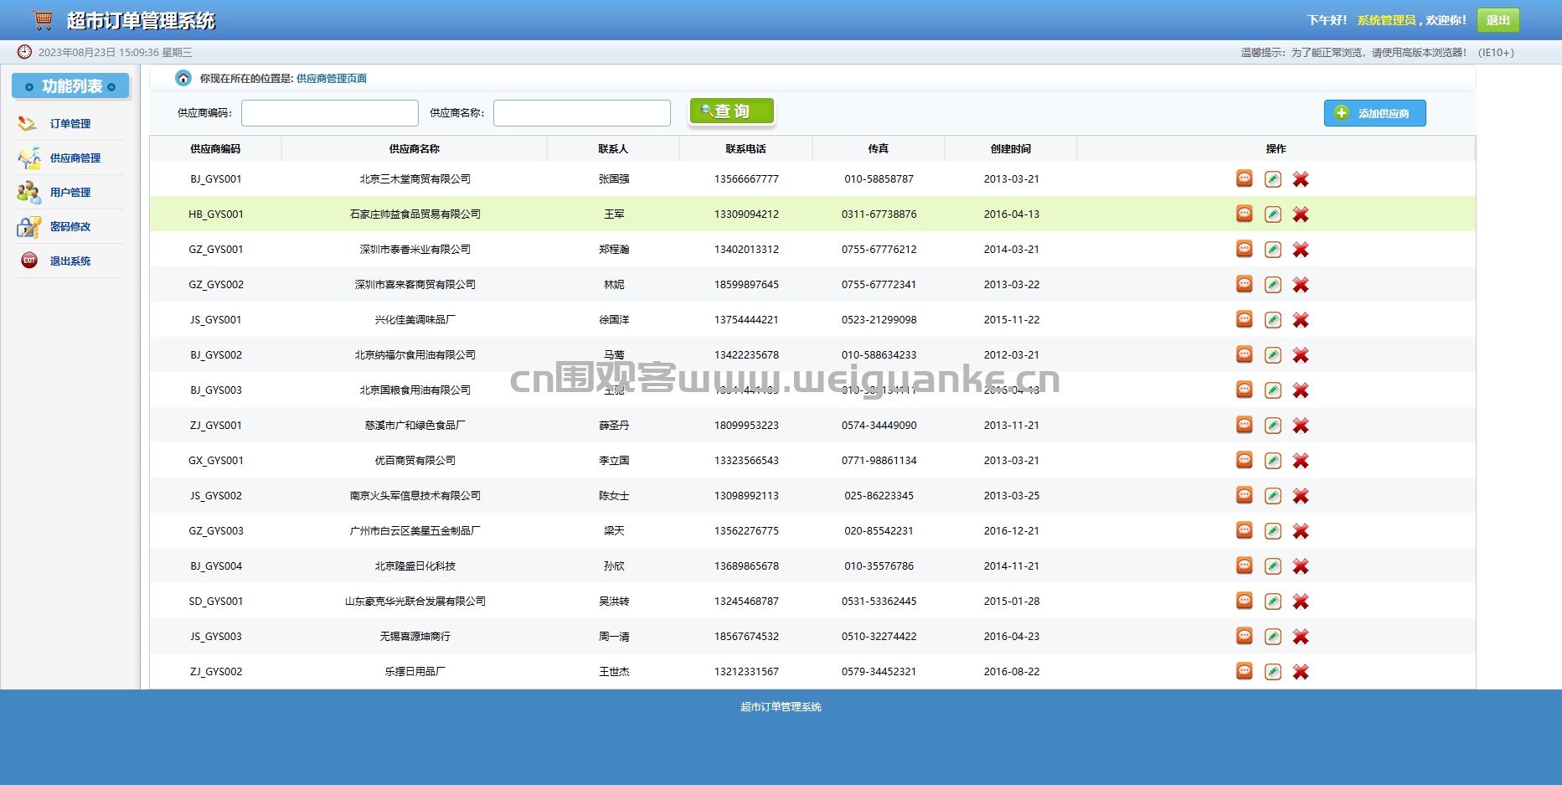Screen dimensions: 1562x785
Task: Select contact name 周一清
Action: 614,637
